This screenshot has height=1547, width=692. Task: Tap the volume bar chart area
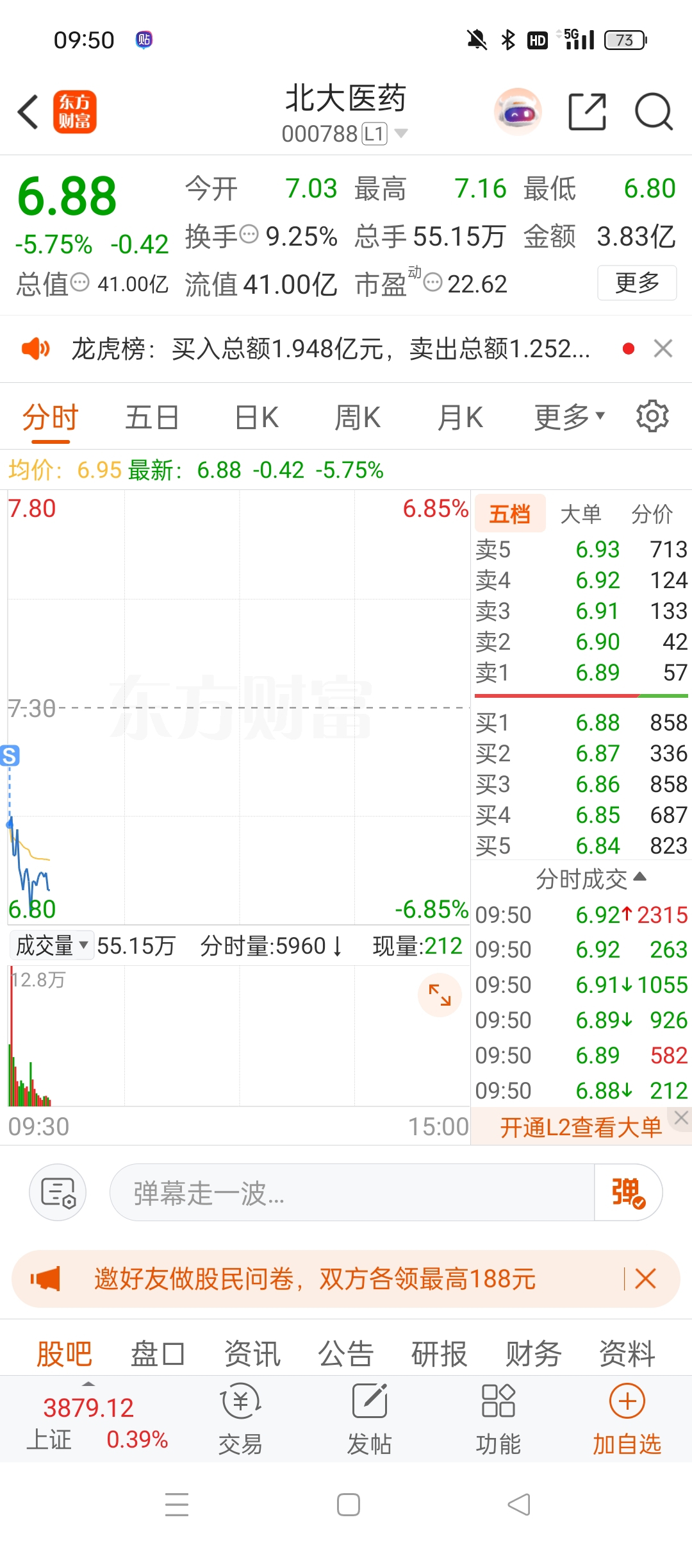(239, 1036)
